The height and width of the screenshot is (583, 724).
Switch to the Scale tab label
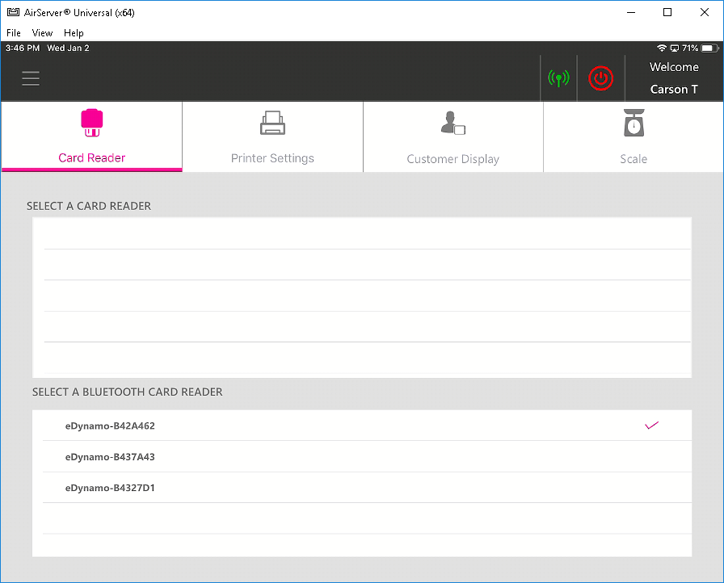tap(633, 159)
